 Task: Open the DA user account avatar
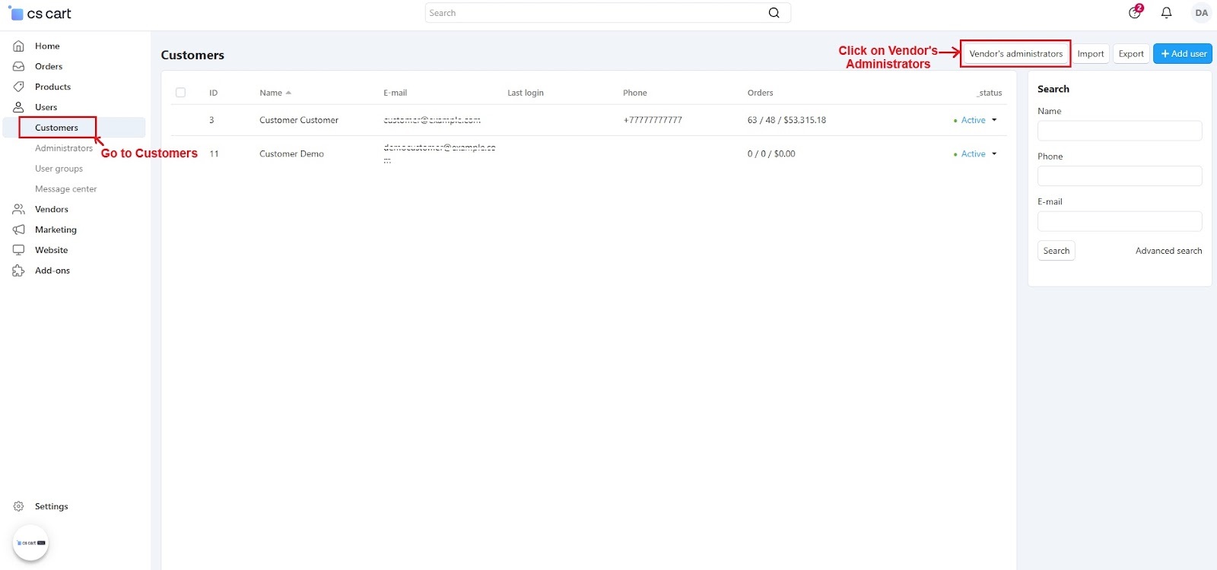[1201, 13]
